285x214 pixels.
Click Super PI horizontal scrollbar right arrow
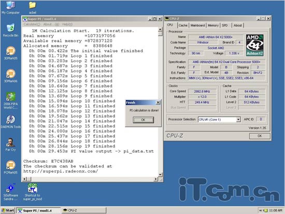tap(156, 179)
